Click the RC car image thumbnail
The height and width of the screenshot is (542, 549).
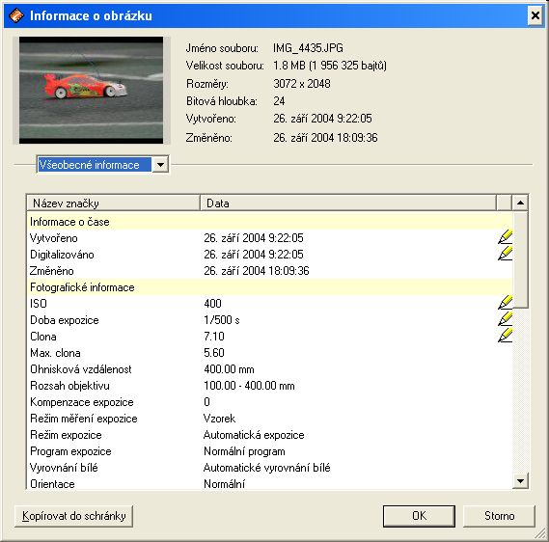91,91
